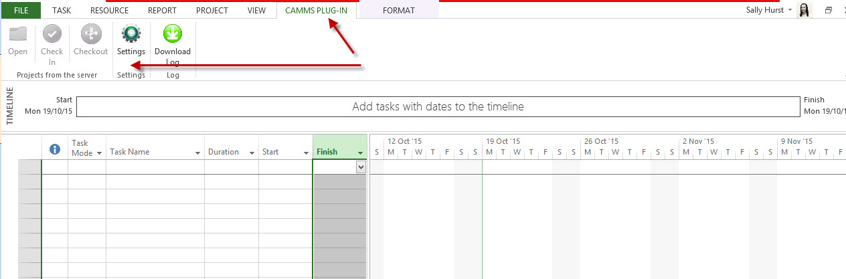The image size is (846, 279).
Task: Switch to the TASK ribbon tab
Action: point(62,10)
